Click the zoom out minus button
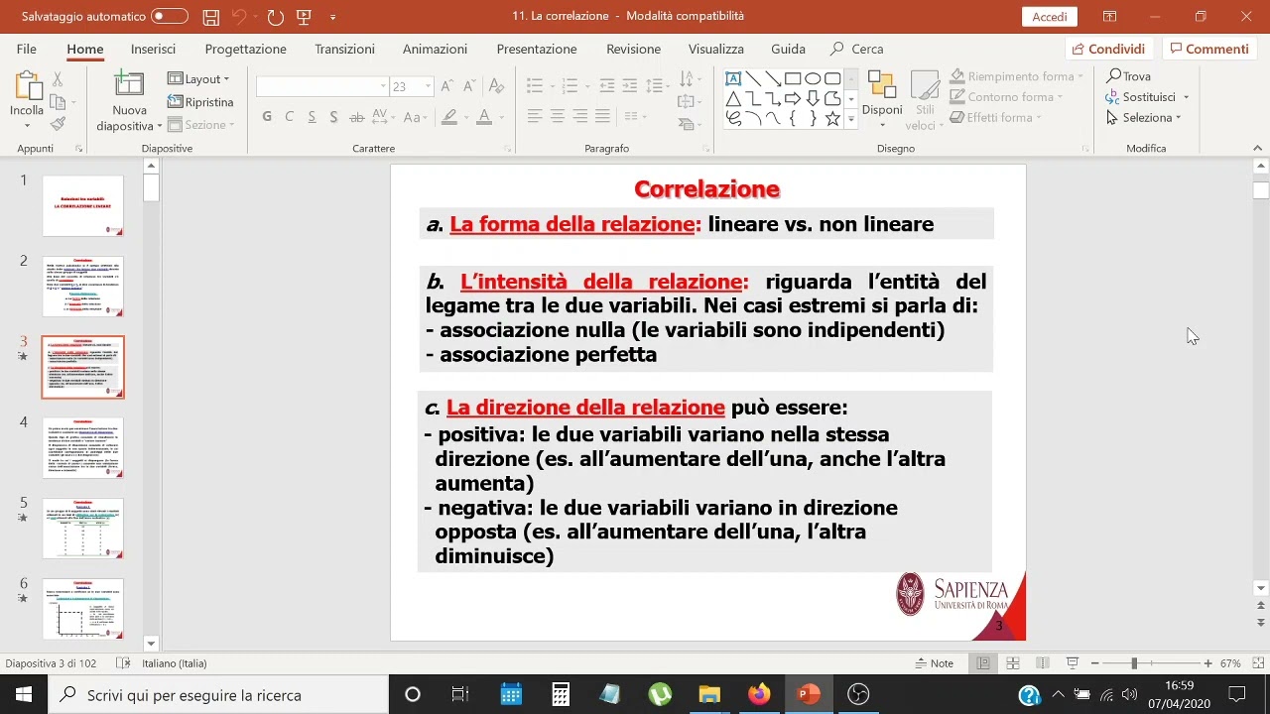 1094,663
